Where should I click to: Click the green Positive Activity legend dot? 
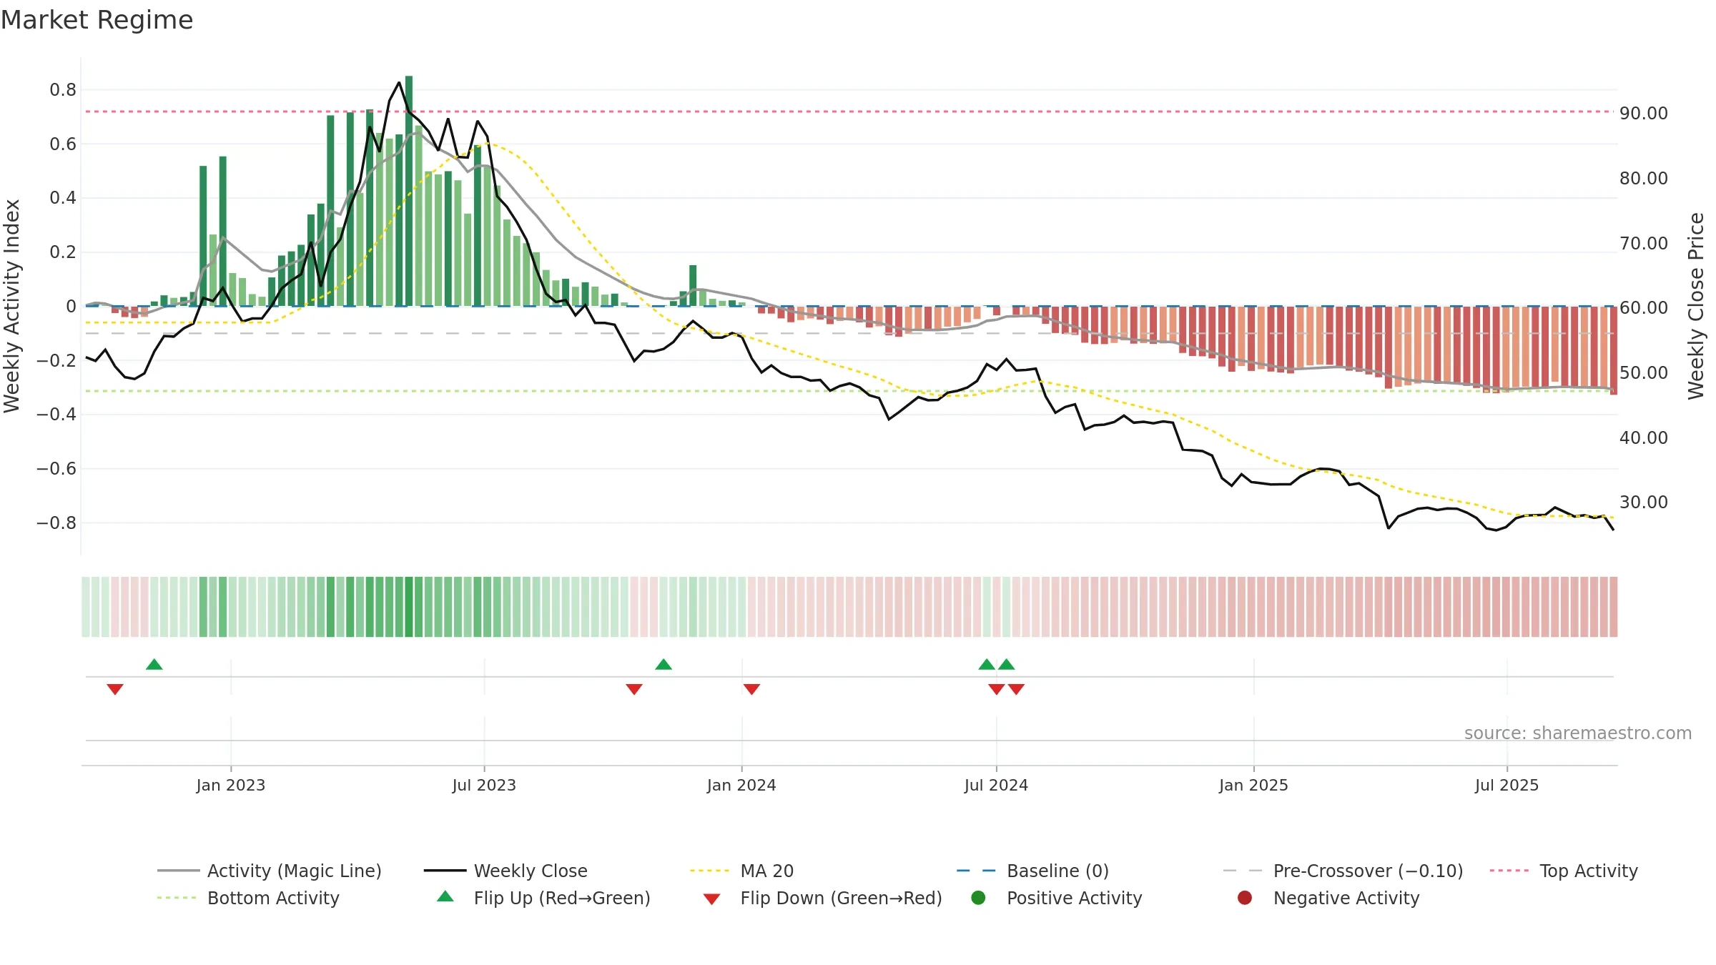click(978, 898)
